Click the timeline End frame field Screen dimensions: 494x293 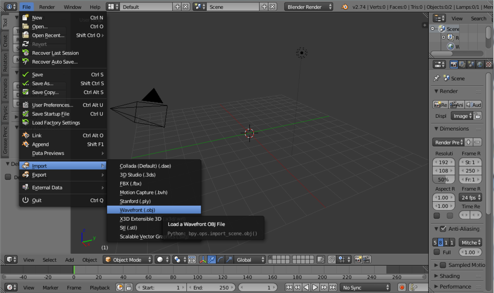[x=211, y=287]
